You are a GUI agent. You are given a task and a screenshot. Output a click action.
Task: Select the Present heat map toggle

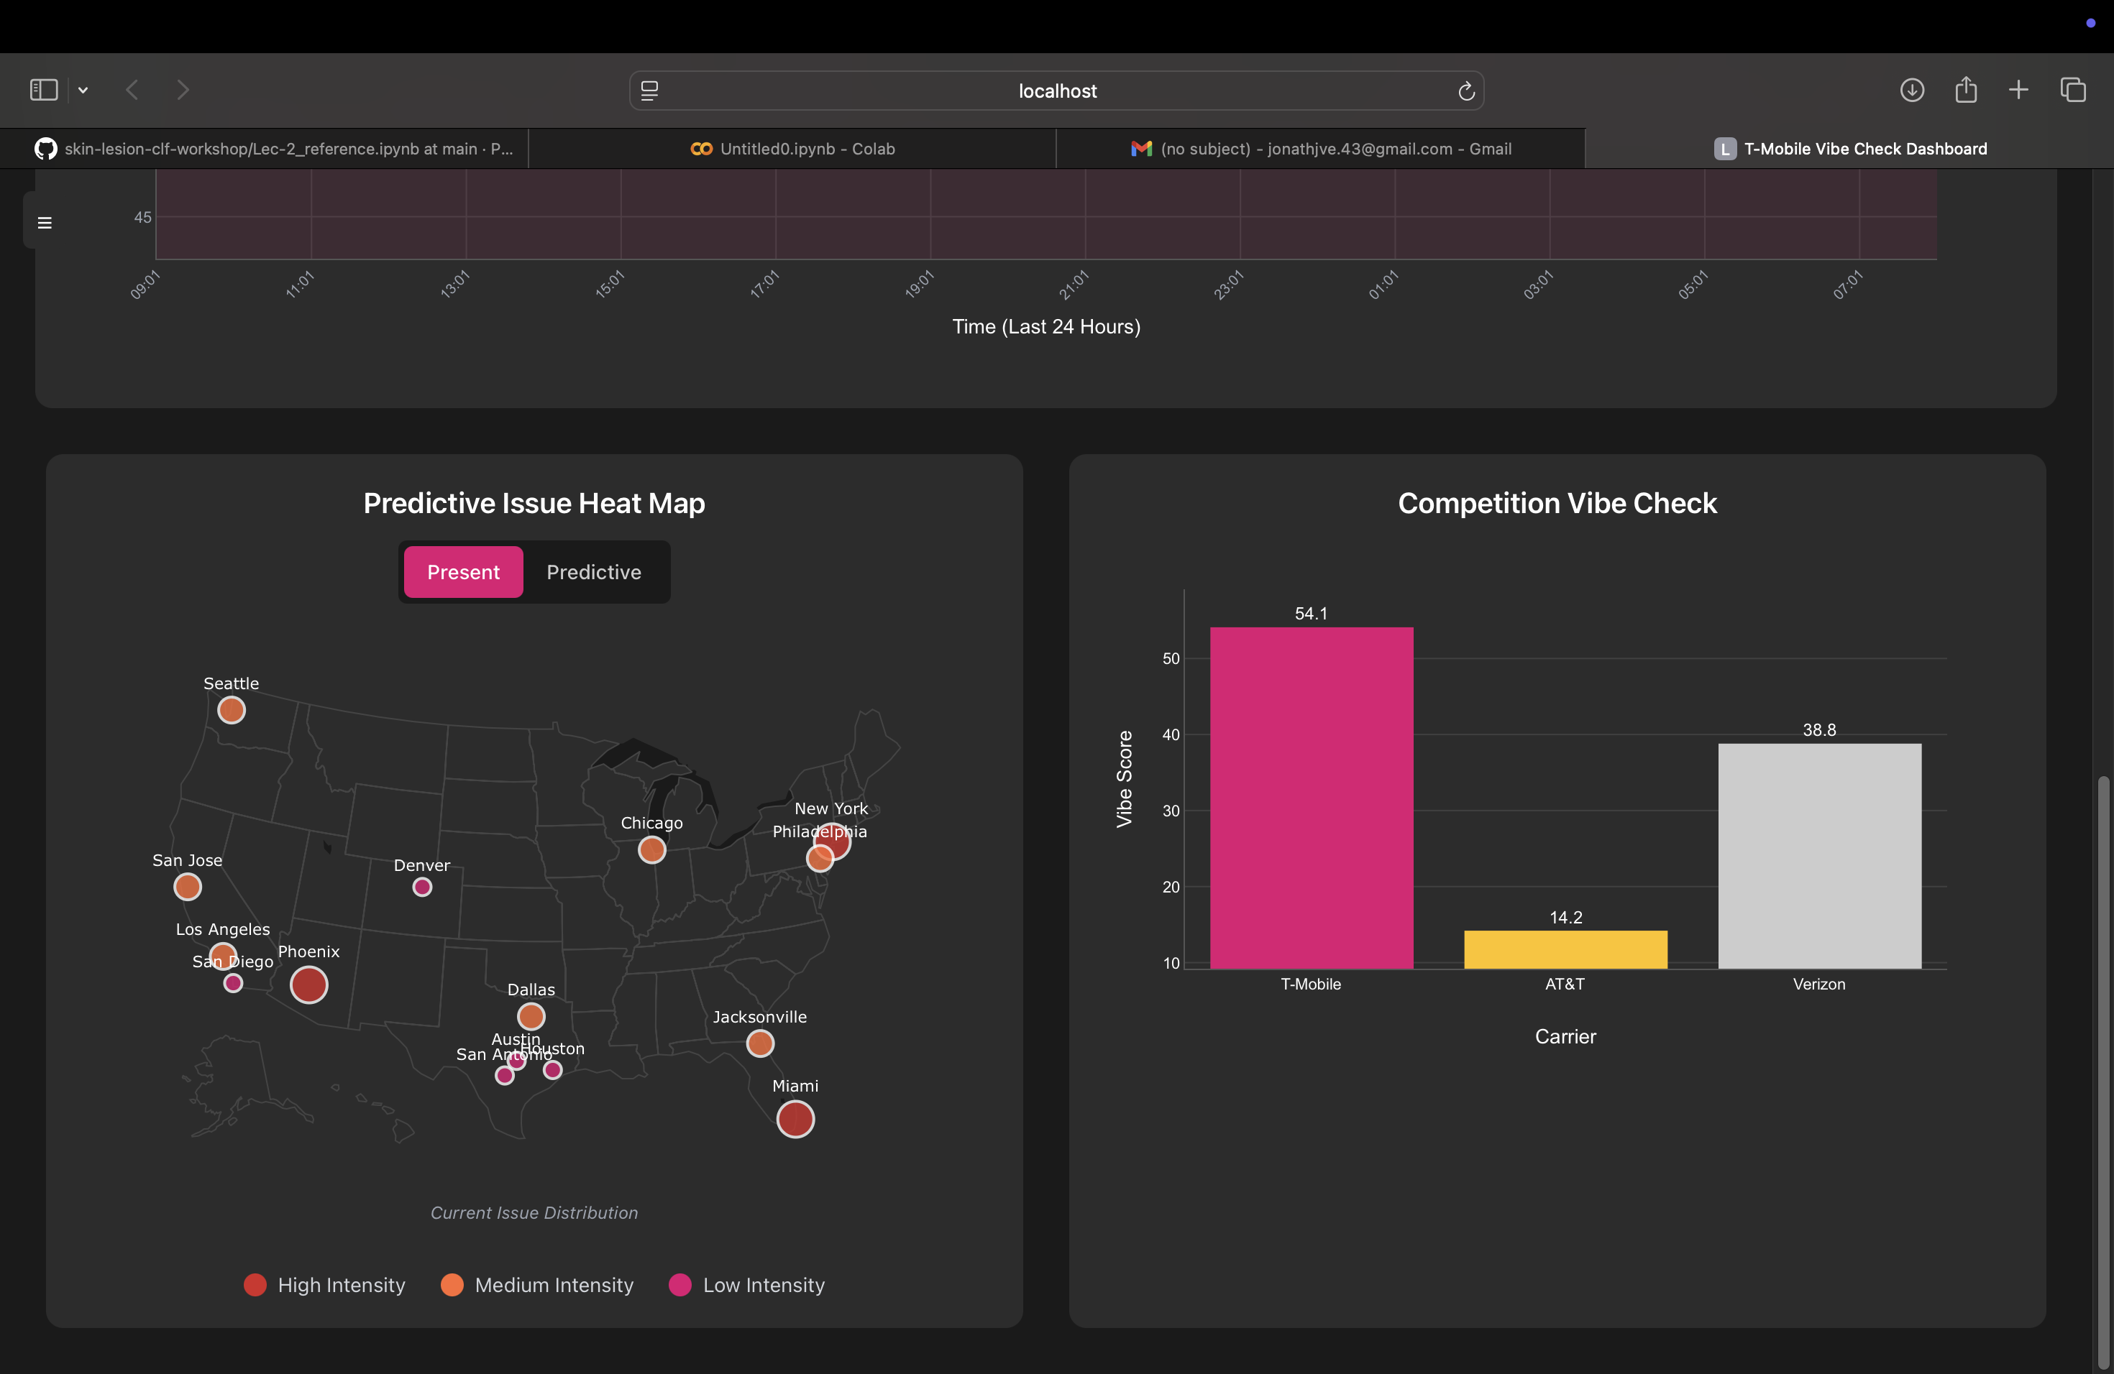coord(463,573)
